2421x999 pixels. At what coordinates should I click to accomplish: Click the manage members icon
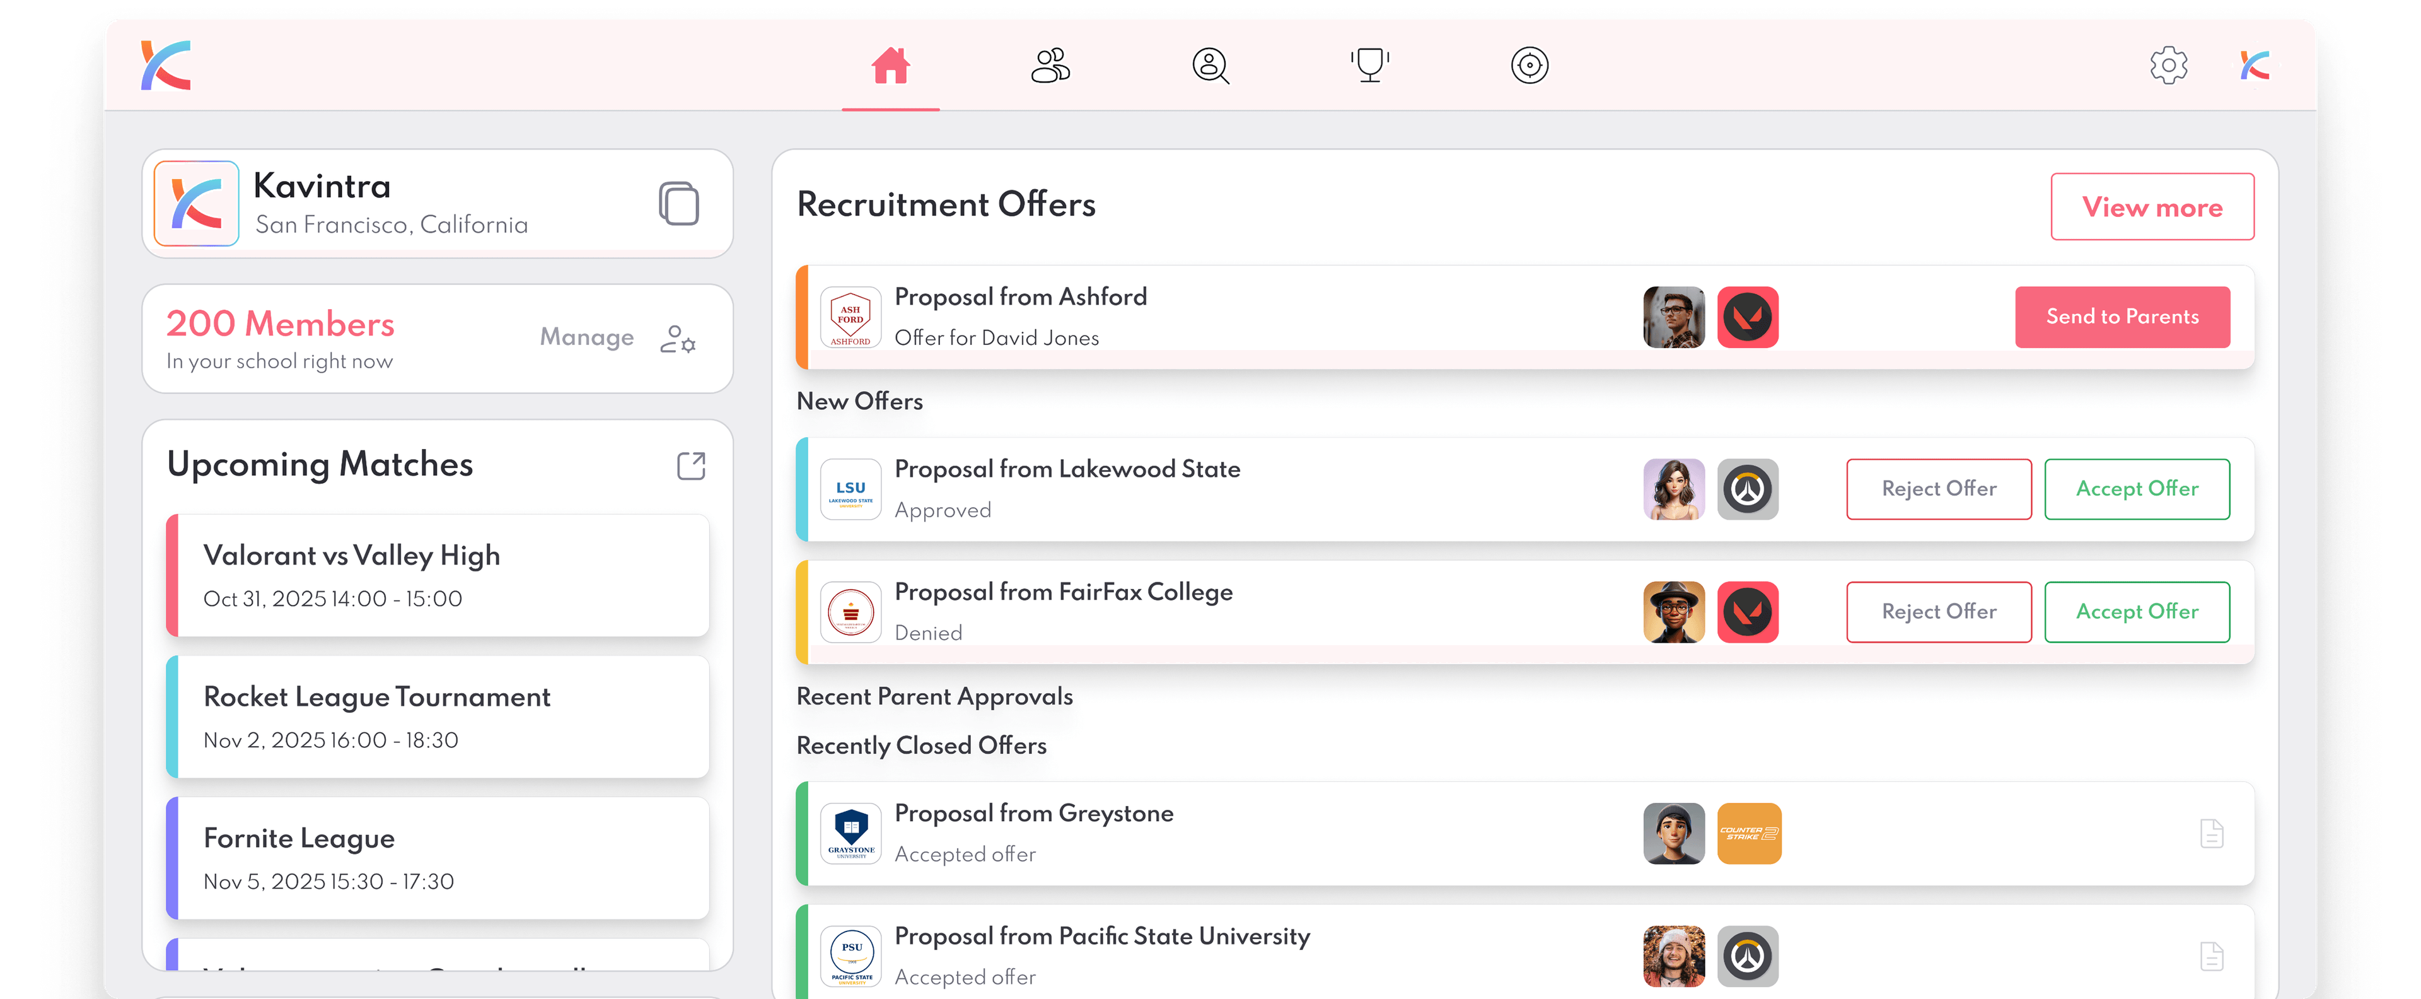(678, 338)
